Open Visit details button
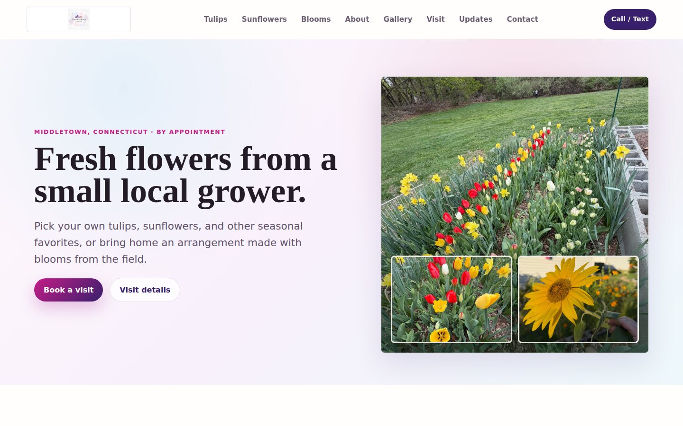683x426 pixels. [x=145, y=290]
